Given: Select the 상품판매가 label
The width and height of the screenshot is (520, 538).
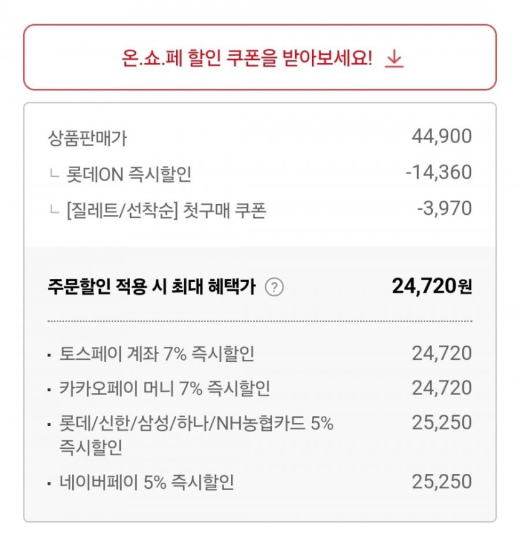Looking at the screenshot, I should coord(87,138).
